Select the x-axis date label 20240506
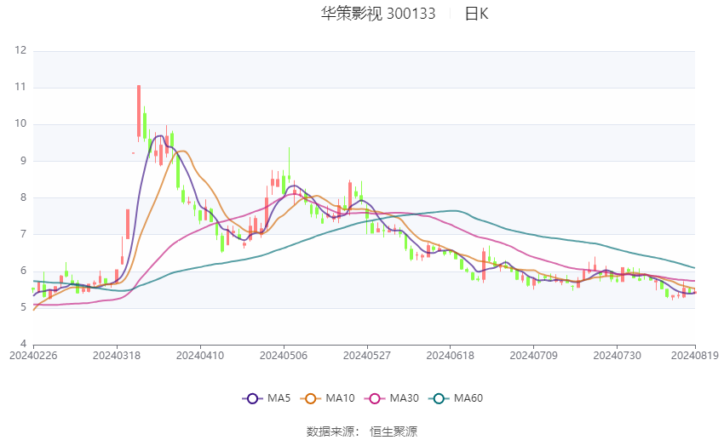The width and height of the screenshot is (724, 440). point(284,356)
